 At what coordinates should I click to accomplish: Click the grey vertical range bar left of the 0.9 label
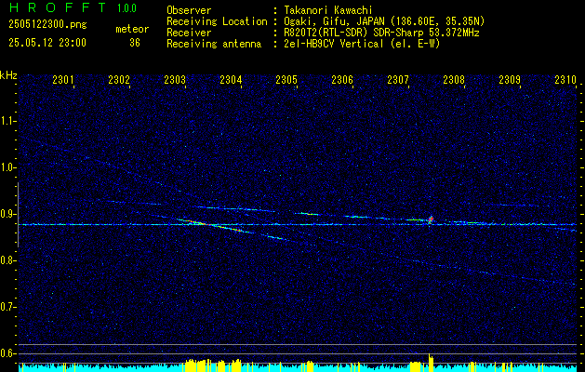[18, 215]
